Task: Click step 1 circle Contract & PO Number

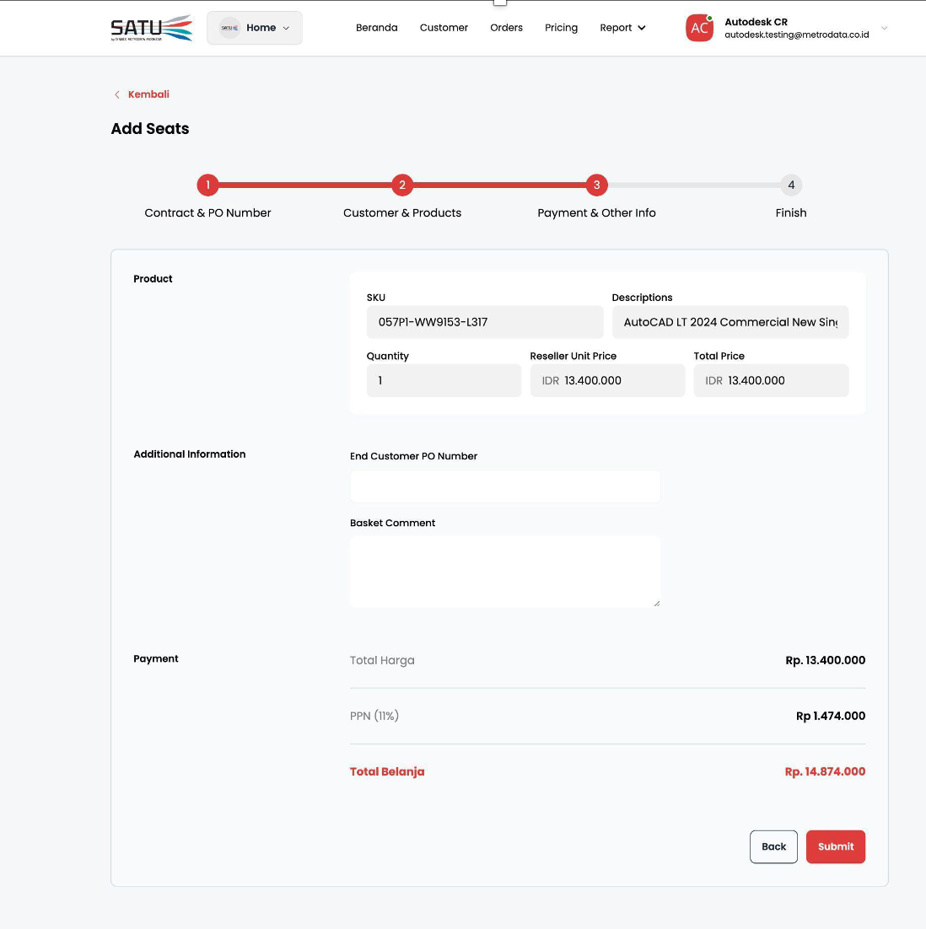Action: click(x=207, y=185)
